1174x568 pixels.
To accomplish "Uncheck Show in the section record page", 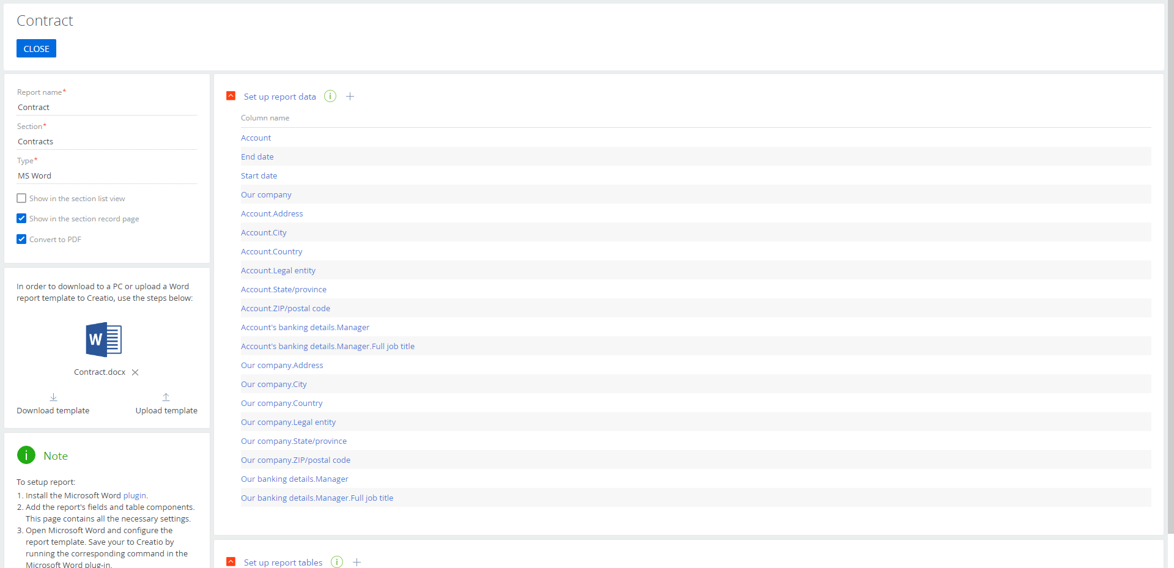I will point(21,219).
